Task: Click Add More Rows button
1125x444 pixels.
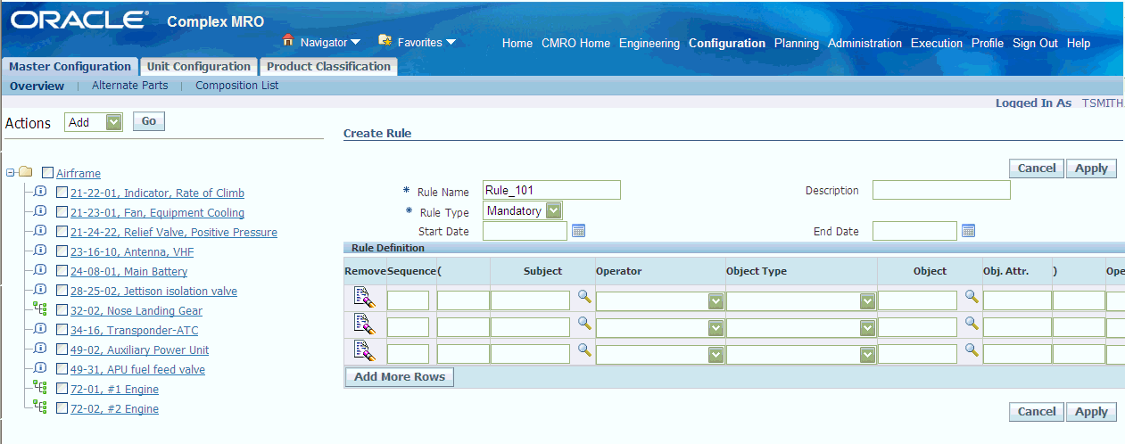Action: point(400,376)
